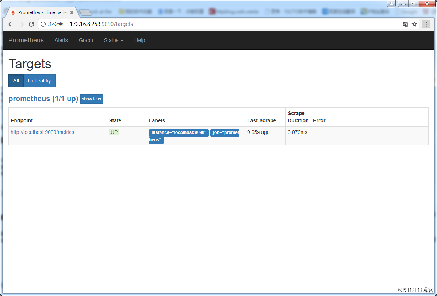Click the UP state badge

[114, 132]
